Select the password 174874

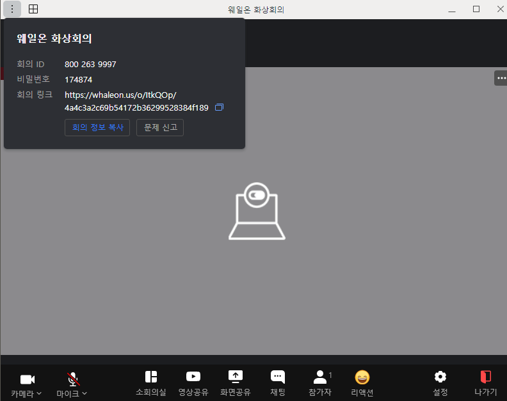click(78, 79)
